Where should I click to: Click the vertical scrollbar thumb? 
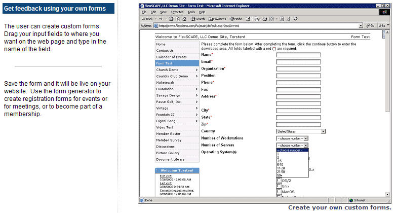pos(387,74)
